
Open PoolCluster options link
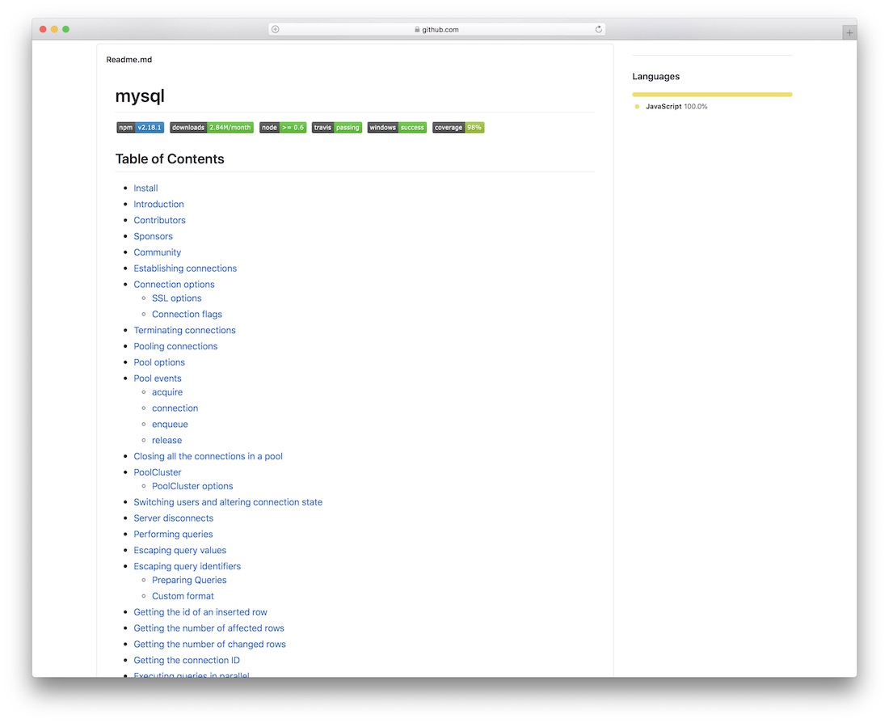click(192, 486)
